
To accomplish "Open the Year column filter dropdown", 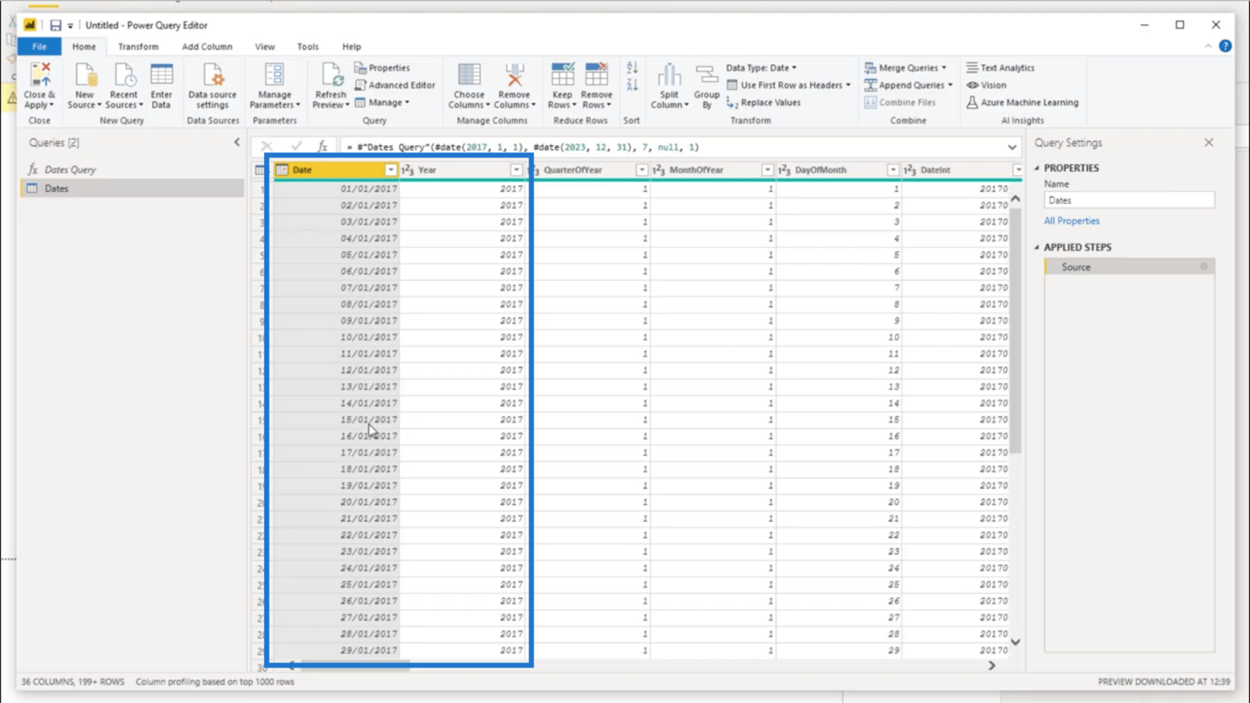I will 516,170.
